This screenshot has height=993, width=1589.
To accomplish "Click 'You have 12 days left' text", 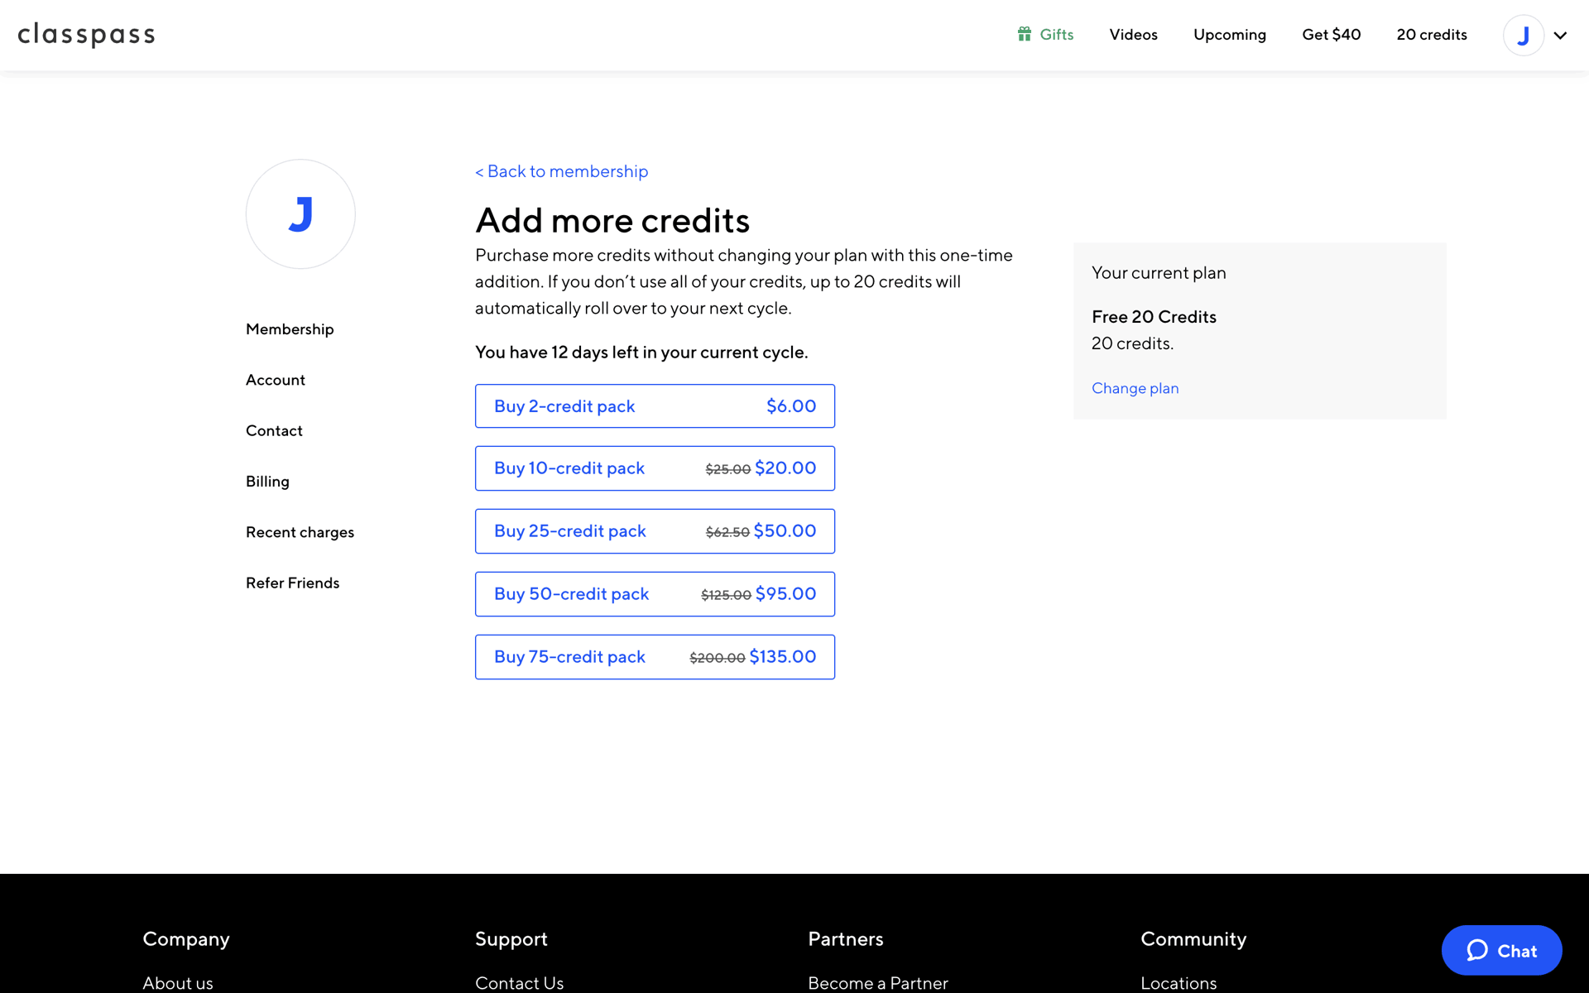I will pyautogui.click(x=641, y=353).
